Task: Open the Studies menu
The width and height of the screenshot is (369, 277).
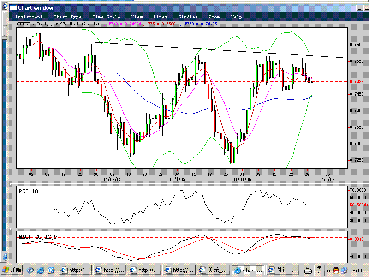Action: 188,17
